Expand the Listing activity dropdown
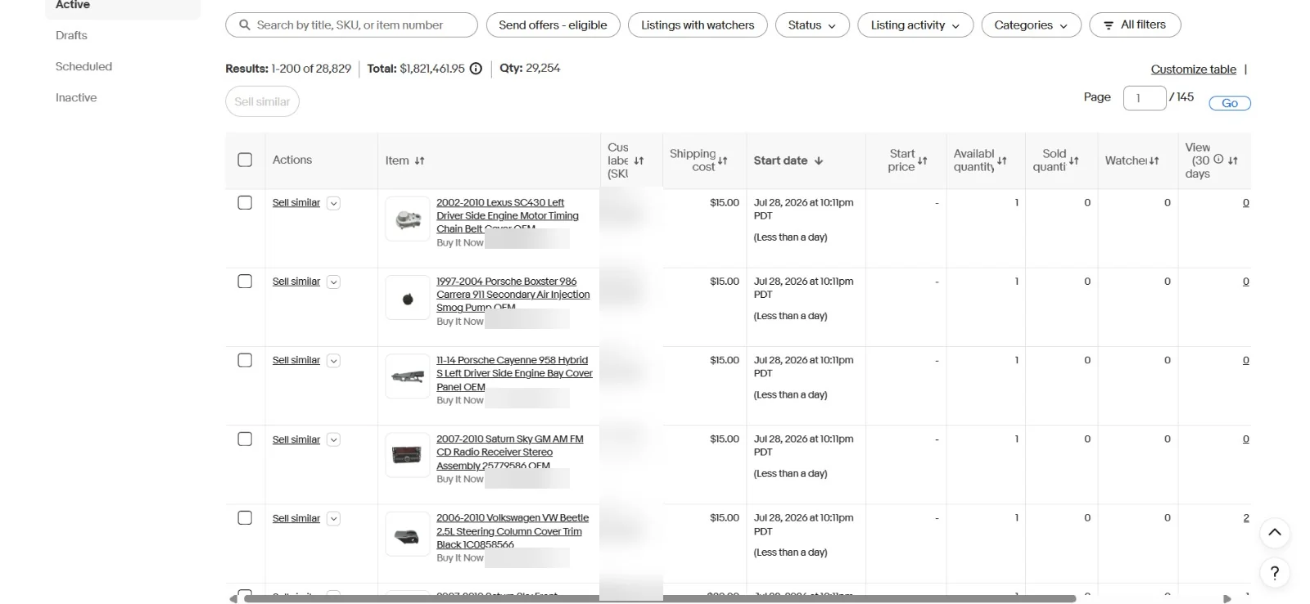Viewport: 1310px width, 604px height. (915, 25)
